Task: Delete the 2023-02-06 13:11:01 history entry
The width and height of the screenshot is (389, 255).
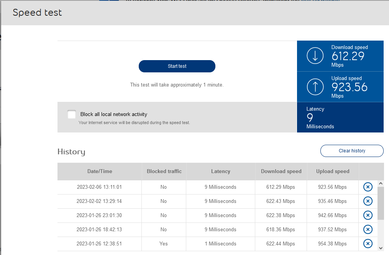Action: click(x=368, y=187)
